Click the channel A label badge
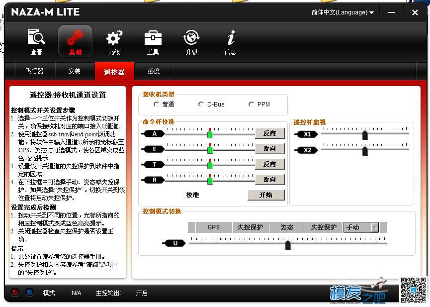Screen dimensions: 430x307 (x=153, y=134)
